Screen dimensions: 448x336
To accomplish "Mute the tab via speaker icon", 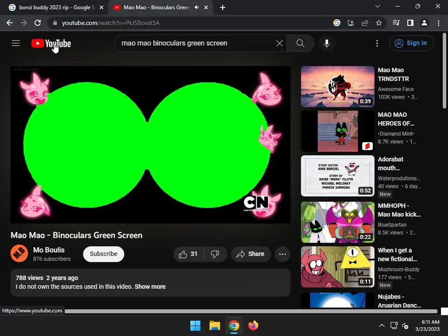I will point(196,7).
